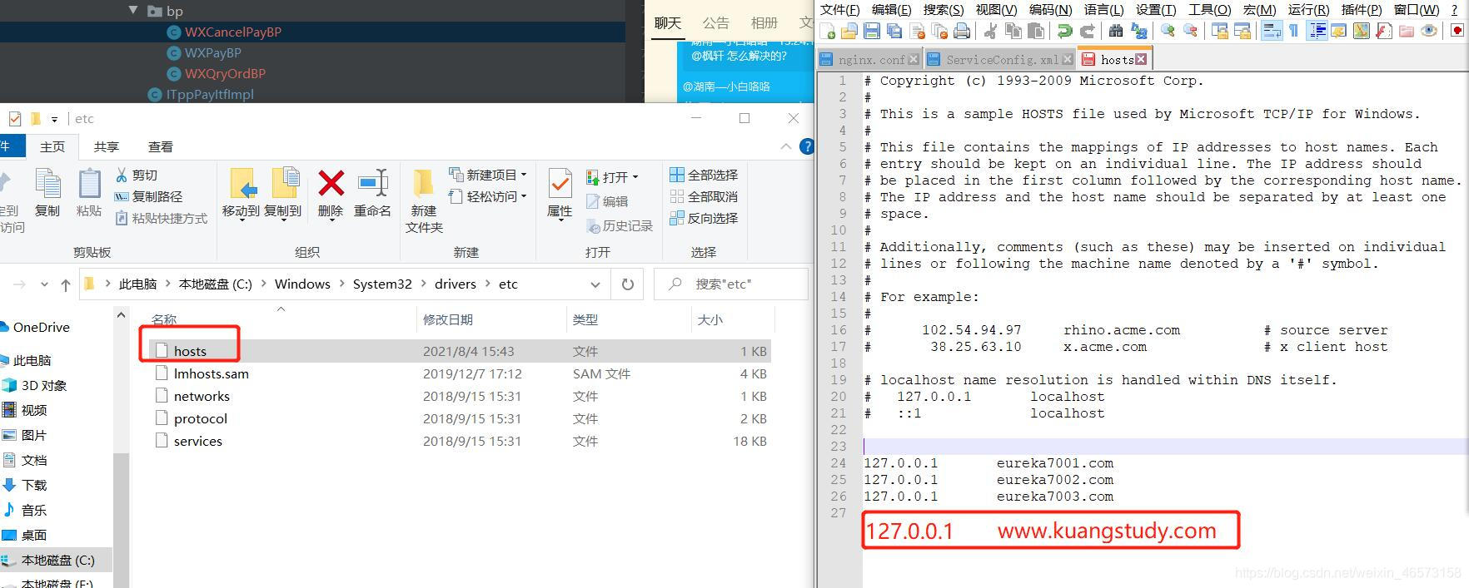Click the 搜索"etc" search box
The height and width of the screenshot is (588, 1469).
tap(731, 284)
